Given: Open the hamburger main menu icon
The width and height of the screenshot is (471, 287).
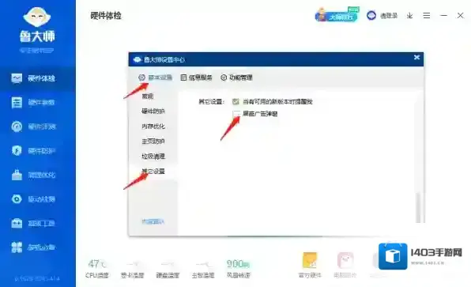Looking at the screenshot, I should pos(427,15).
